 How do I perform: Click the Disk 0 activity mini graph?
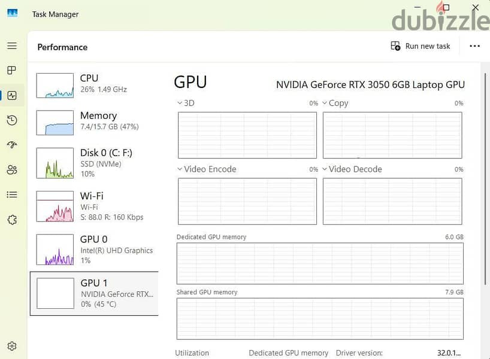tap(55, 163)
